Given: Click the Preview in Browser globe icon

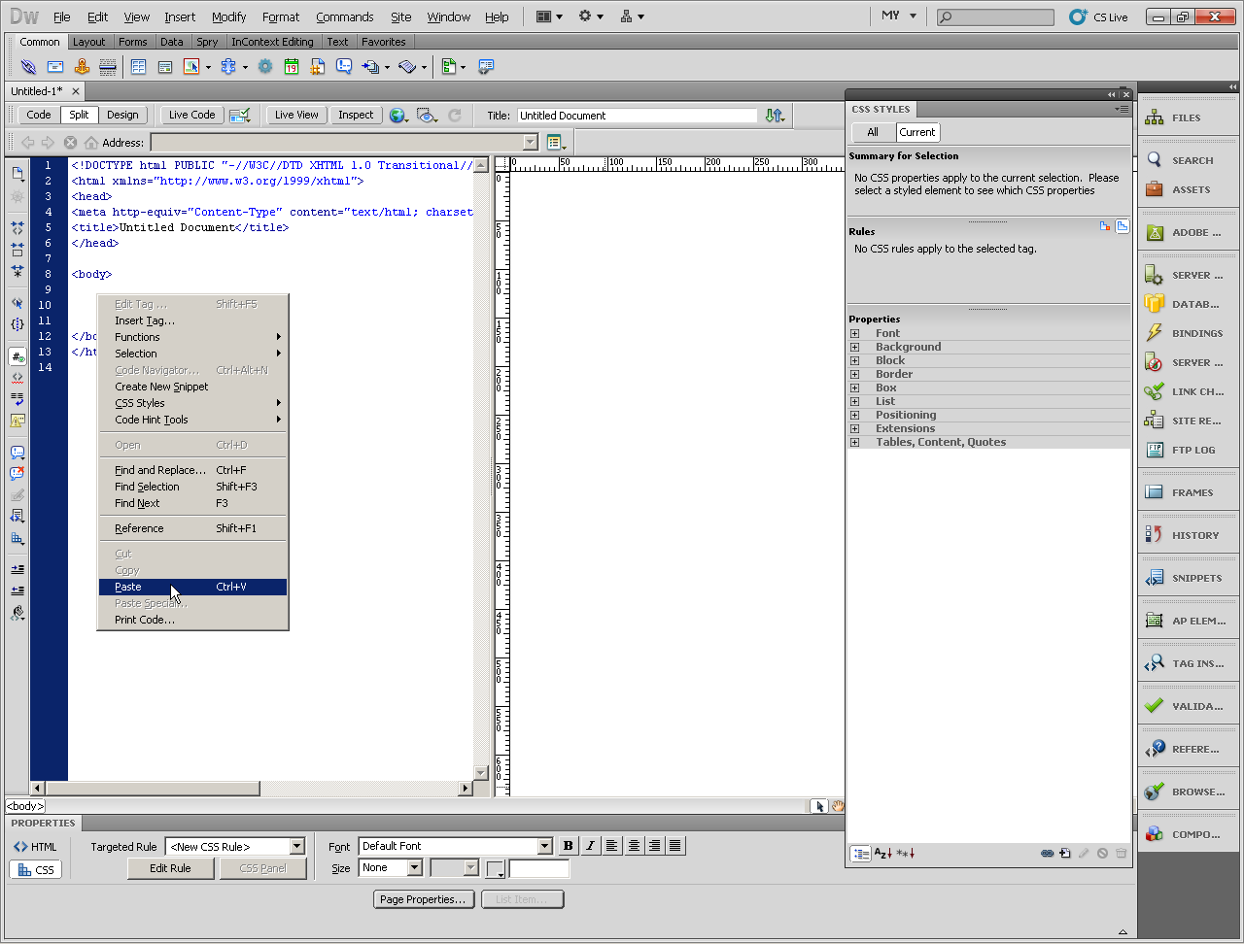Looking at the screenshot, I should click(397, 116).
